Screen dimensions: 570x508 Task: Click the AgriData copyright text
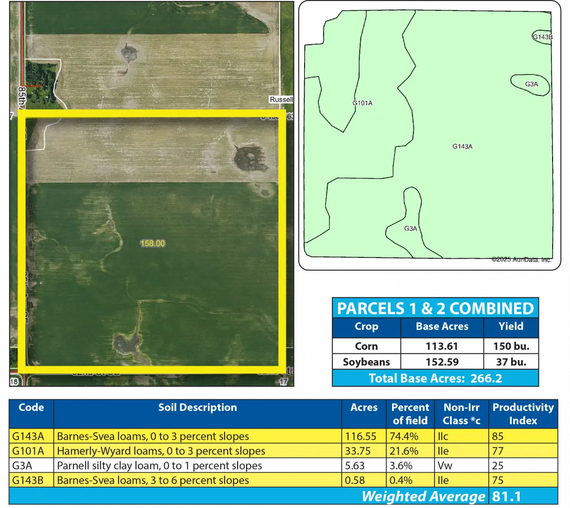(x=521, y=259)
